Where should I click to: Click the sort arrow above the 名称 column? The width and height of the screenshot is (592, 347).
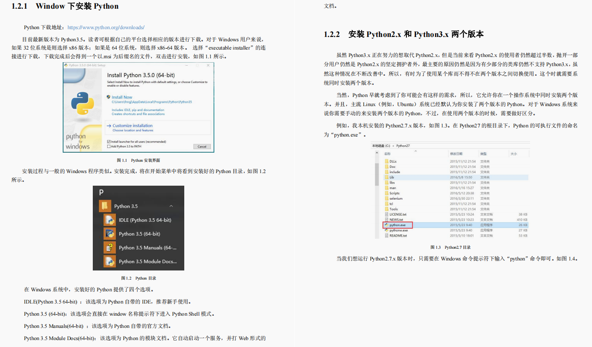[x=415, y=150]
